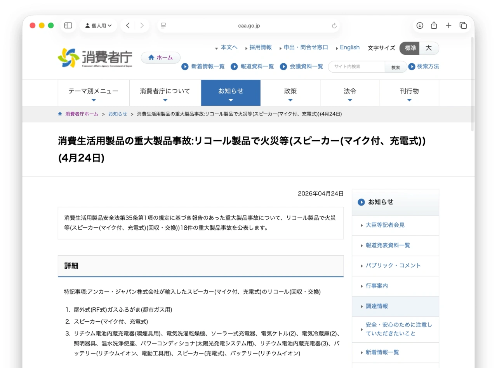
Task: Set text size to 標準
Action: [410, 48]
